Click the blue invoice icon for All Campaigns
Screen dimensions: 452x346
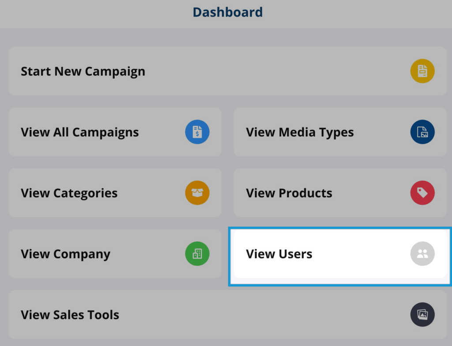[197, 132]
